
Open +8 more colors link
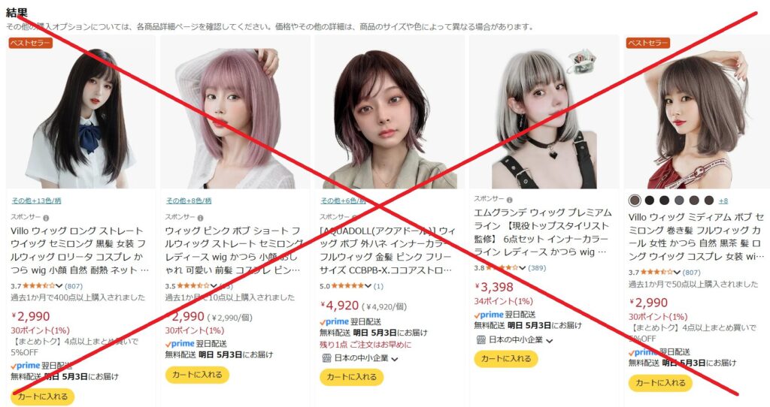tap(723, 200)
